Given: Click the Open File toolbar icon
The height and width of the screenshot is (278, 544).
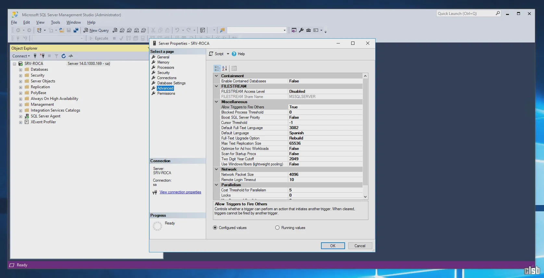Looking at the screenshot, I should click(61, 30).
